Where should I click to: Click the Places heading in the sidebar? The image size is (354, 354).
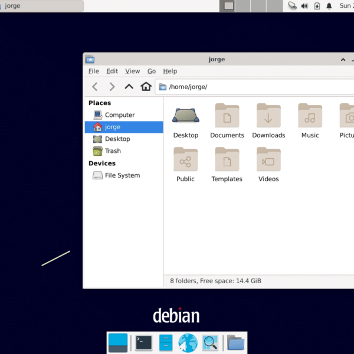click(100, 103)
